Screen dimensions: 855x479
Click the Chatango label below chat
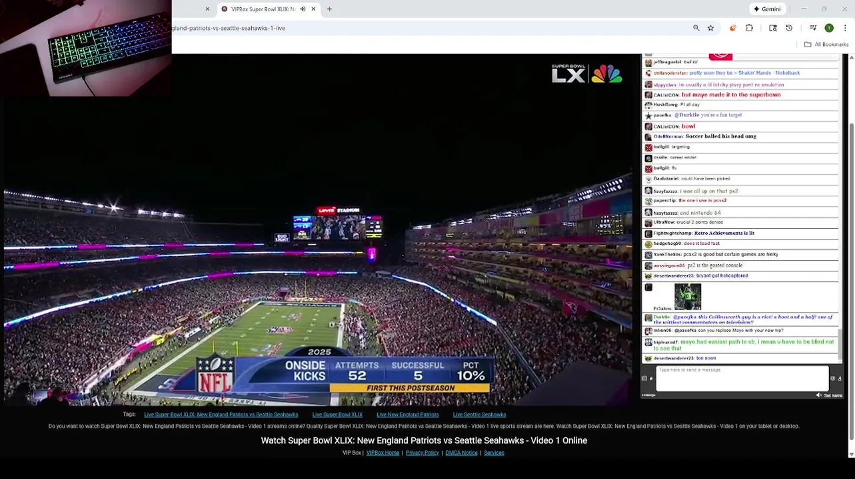click(x=648, y=395)
